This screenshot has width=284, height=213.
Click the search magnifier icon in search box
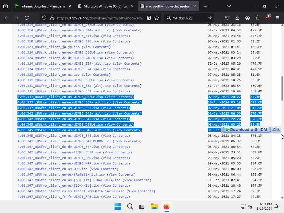tap(168, 18)
